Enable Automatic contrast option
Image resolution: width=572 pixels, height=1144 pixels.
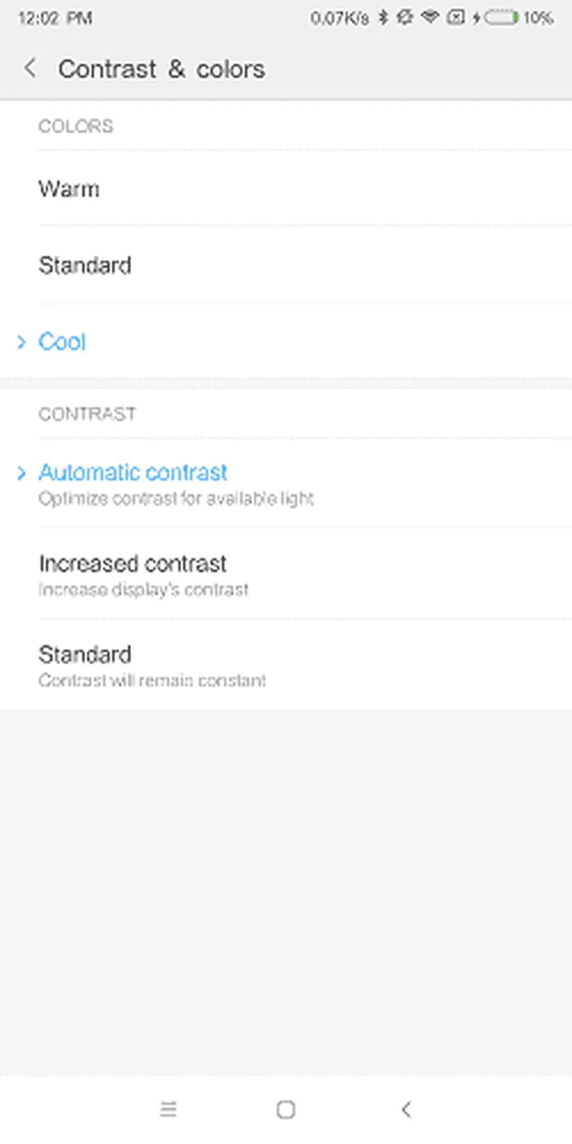click(x=133, y=473)
